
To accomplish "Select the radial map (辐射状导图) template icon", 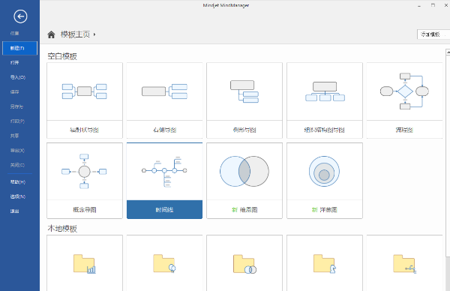I will [x=84, y=91].
